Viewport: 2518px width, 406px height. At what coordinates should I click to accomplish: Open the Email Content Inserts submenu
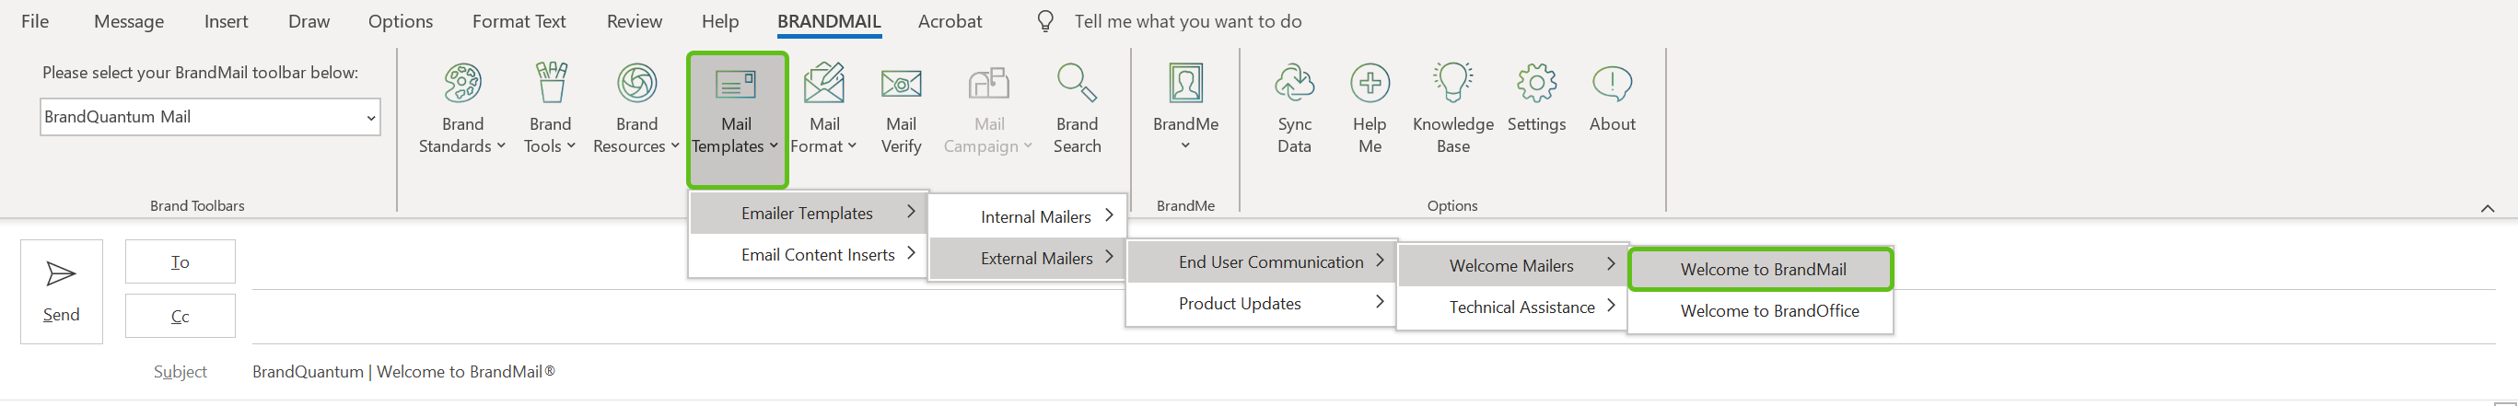817,255
